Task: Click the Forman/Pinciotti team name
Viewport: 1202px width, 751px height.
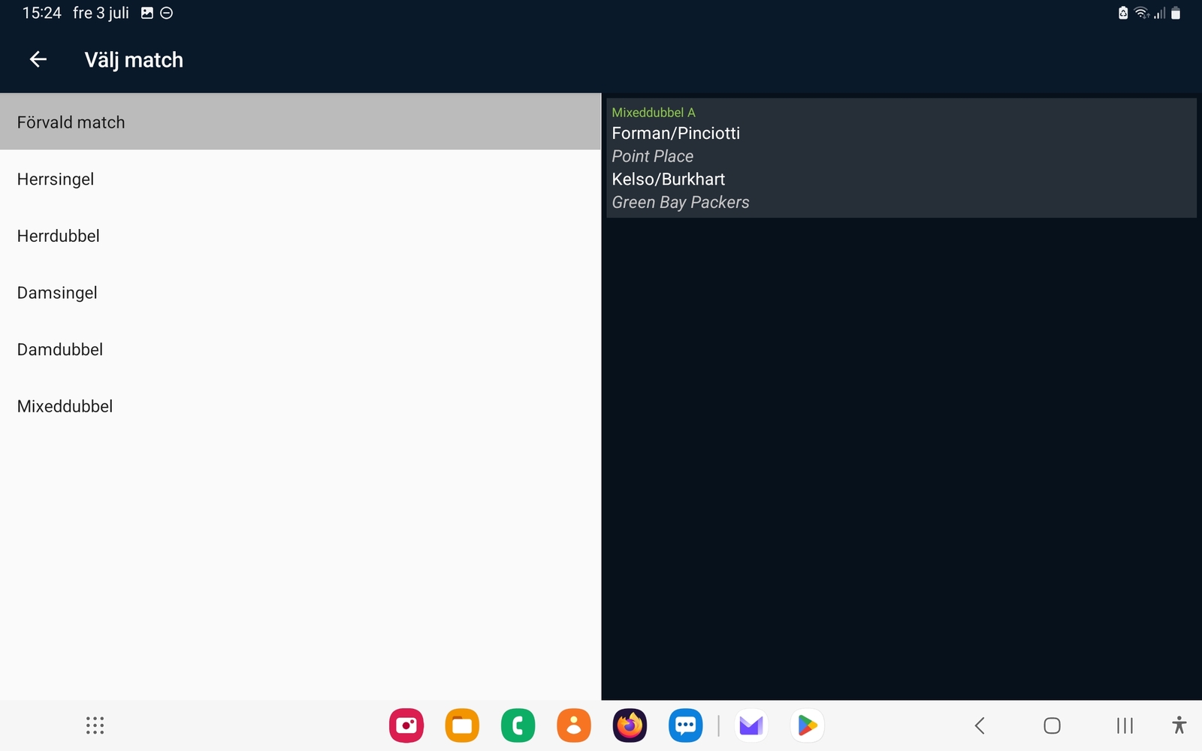Action: click(x=675, y=133)
